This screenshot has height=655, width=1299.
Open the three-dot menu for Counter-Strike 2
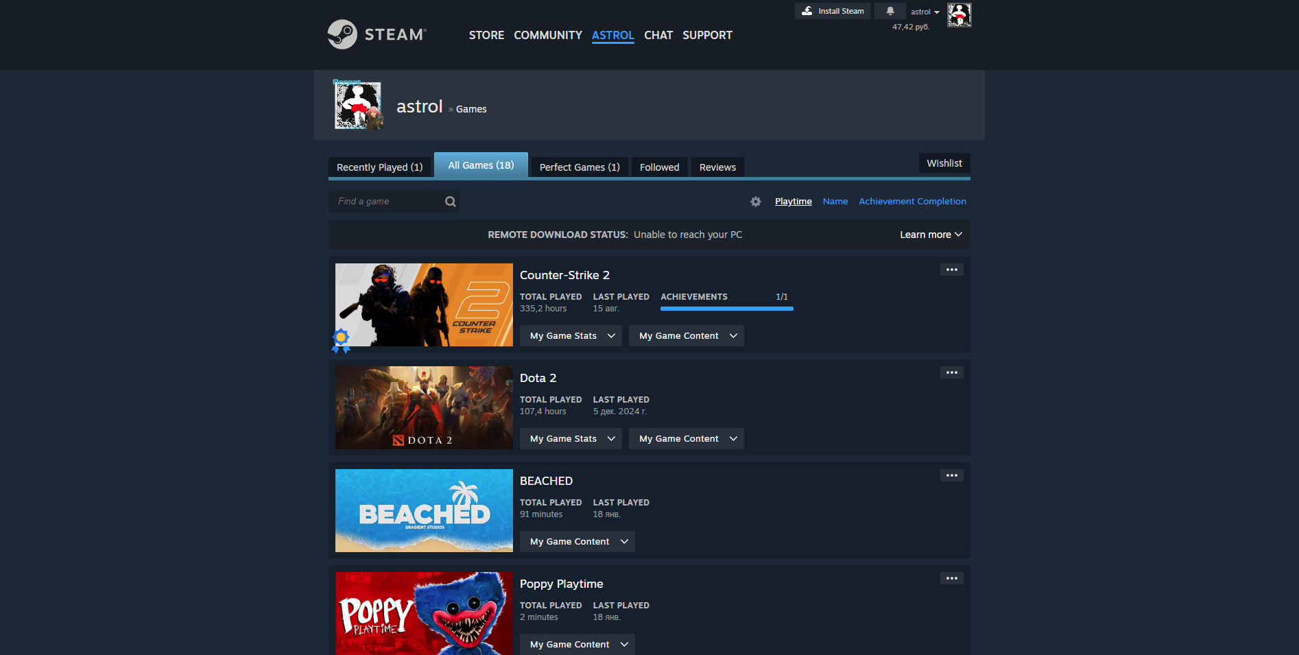[x=952, y=270]
